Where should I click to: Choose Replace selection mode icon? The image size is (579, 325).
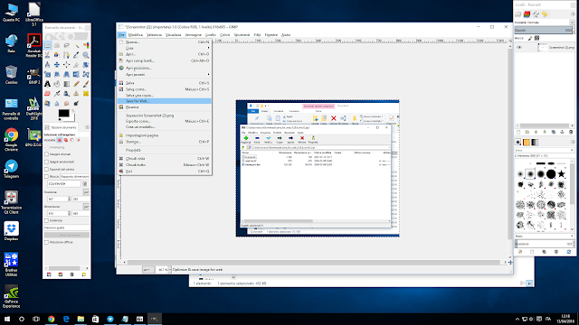point(60,140)
